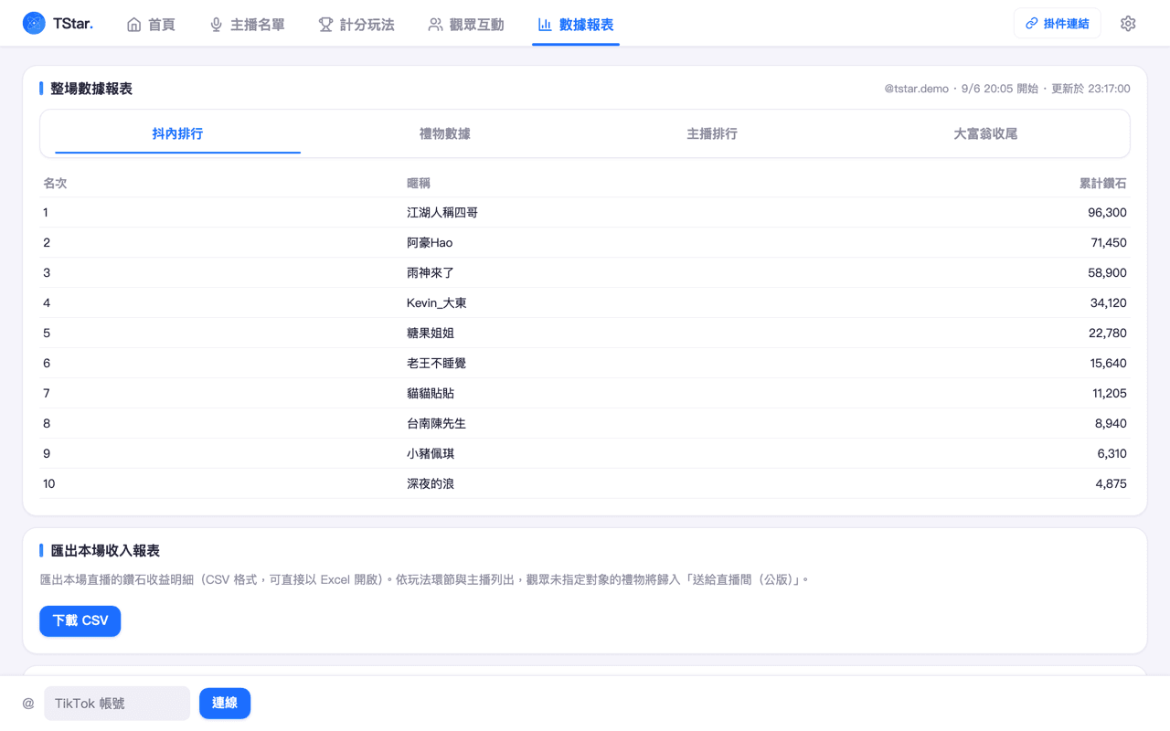
Task: Click diamond total 34,120
Action: point(1109,302)
